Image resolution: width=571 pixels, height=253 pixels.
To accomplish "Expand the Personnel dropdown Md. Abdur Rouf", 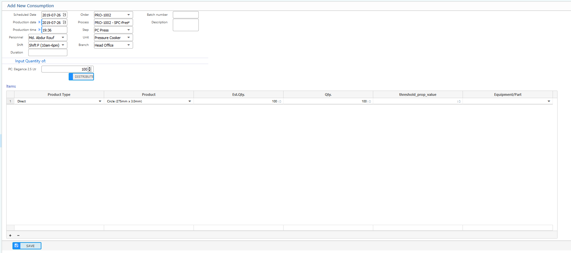I will pos(63,37).
